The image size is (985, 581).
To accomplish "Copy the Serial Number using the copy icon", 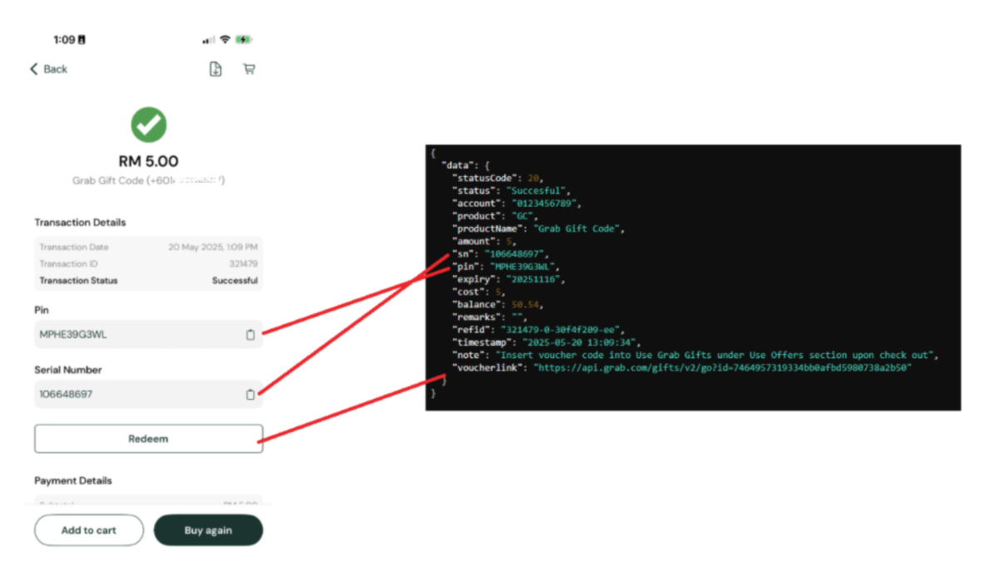I will (250, 395).
